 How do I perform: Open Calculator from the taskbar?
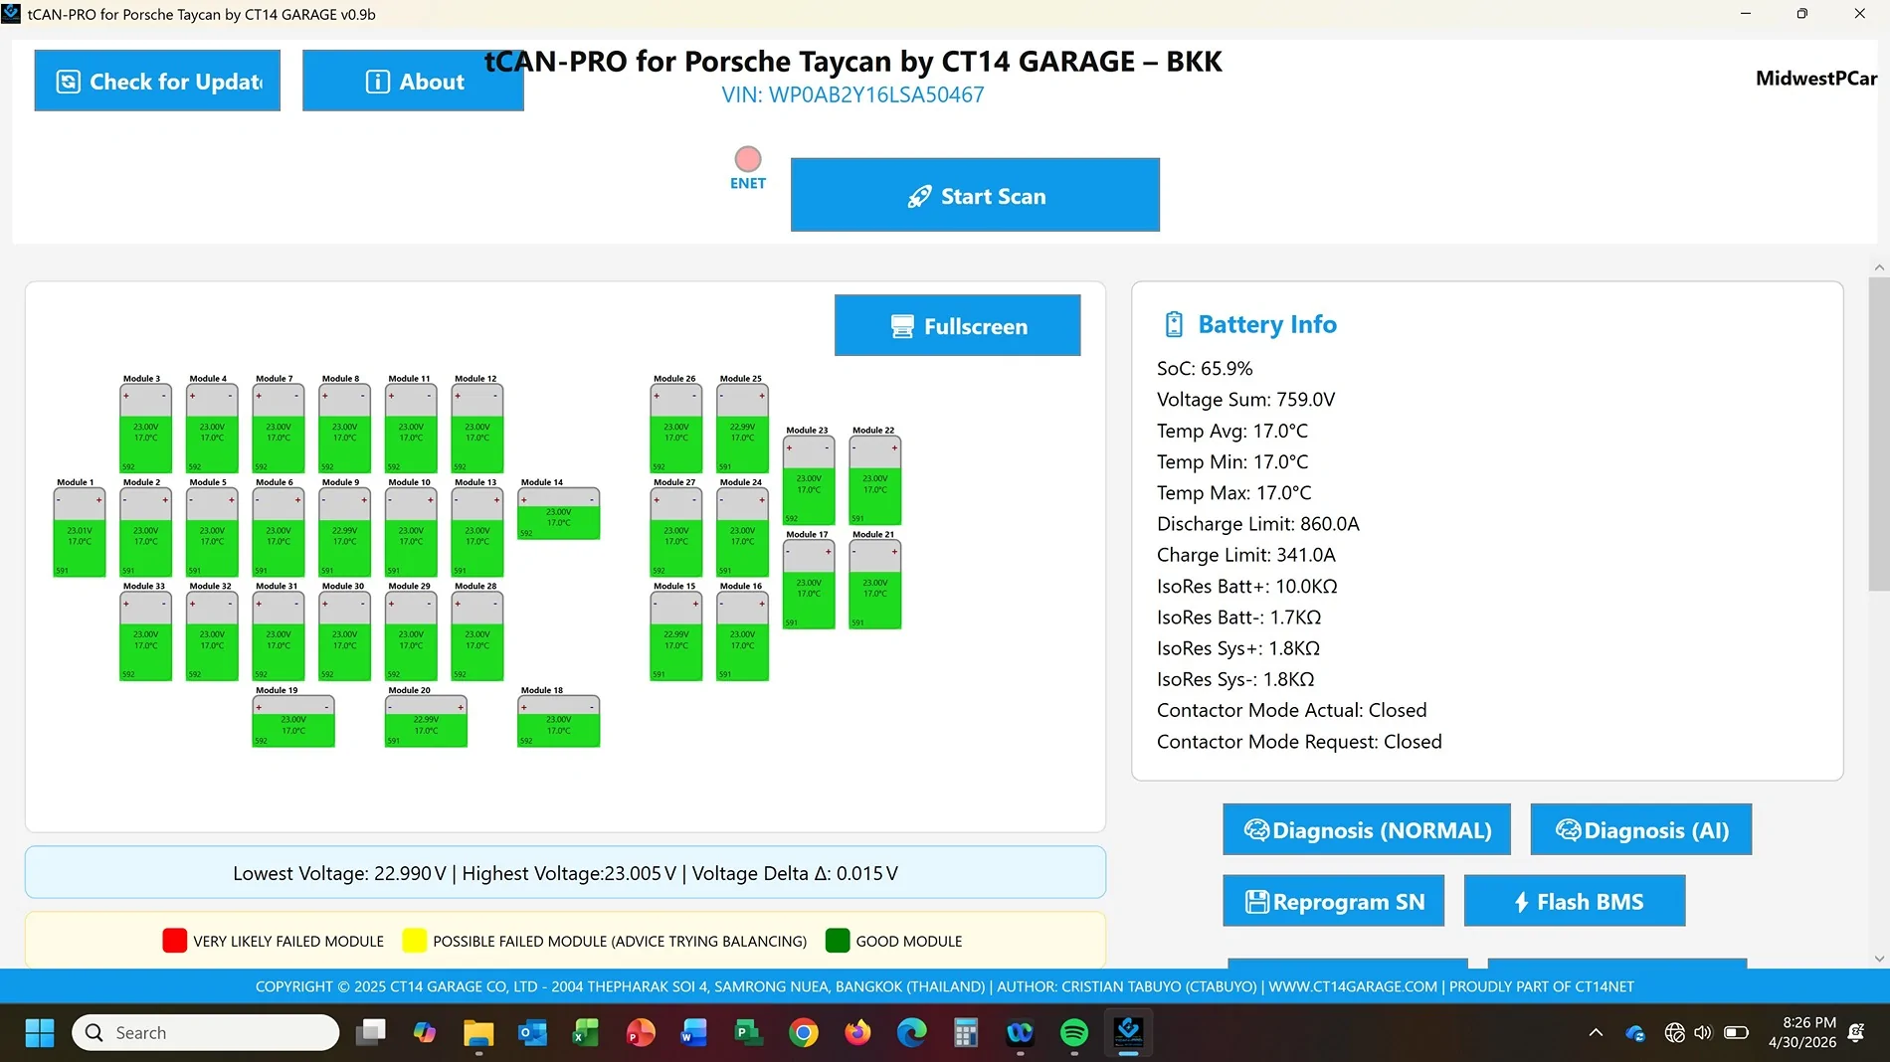click(966, 1033)
